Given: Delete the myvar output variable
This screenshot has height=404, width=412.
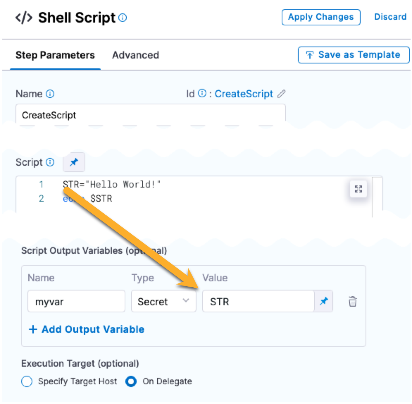Looking at the screenshot, I should pos(352,302).
